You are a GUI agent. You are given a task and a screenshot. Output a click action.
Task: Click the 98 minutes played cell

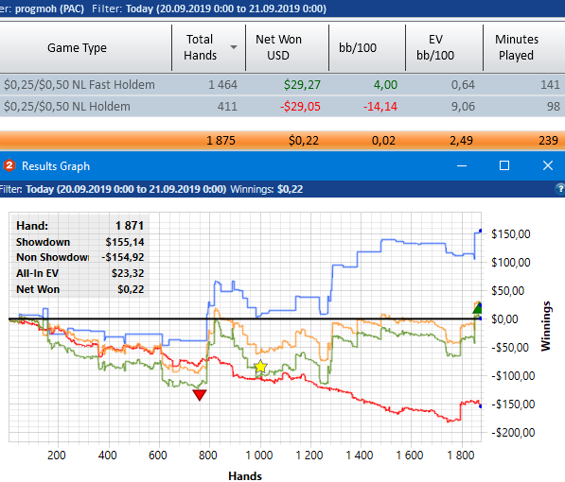click(x=553, y=107)
